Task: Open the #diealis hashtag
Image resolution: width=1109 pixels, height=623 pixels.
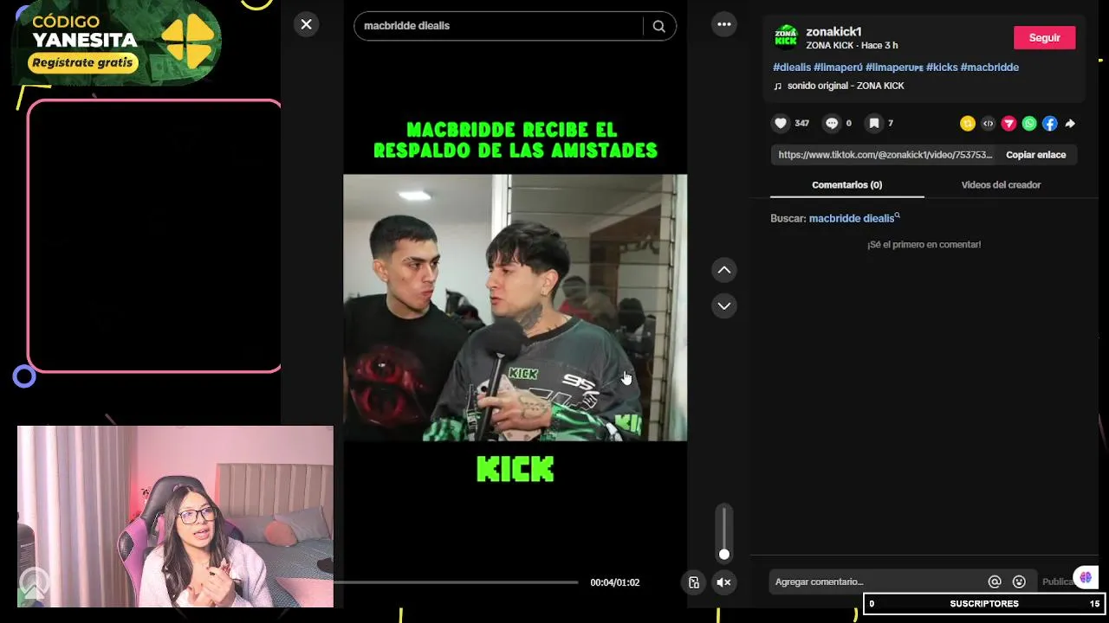Action: point(792,67)
